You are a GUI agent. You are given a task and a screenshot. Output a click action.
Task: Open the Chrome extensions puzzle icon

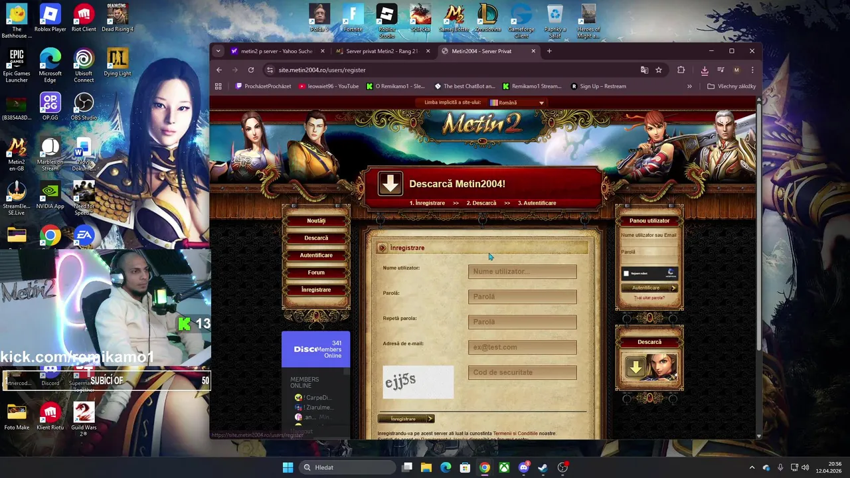coord(681,70)
